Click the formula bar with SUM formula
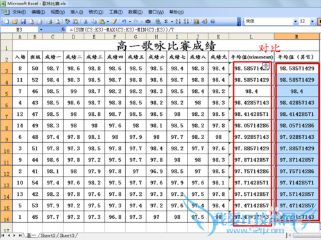This screenshot has width=321, height=240. [194, 29]
